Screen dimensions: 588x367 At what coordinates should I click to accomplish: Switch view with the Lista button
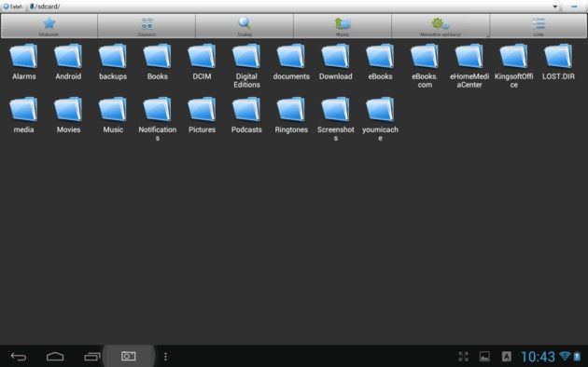[539, 26]
